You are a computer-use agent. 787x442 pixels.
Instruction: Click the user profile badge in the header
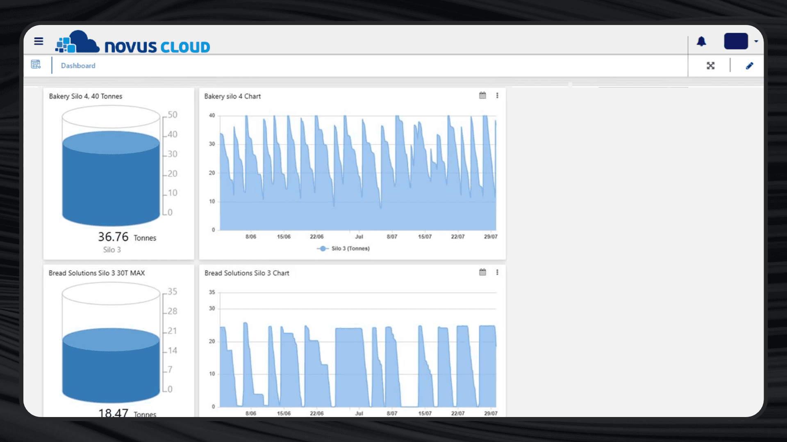coord(736,41)
